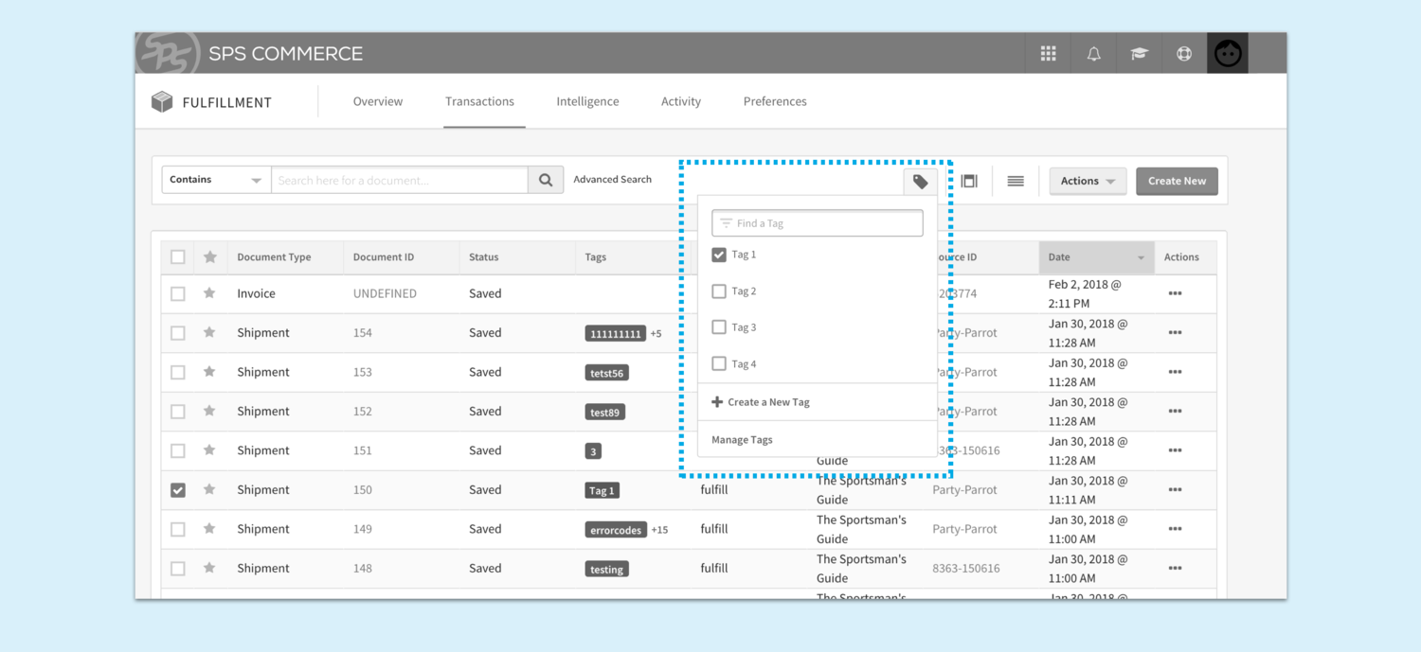This screenshot has width=1421, height=652.
Task: Click the Create New button
Action: tap(1177, 181)
